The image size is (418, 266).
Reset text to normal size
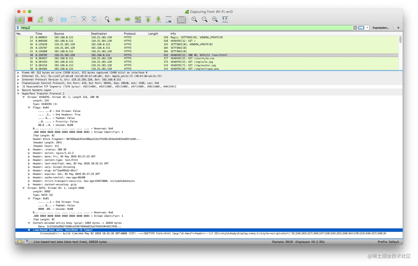coord(215,19)
